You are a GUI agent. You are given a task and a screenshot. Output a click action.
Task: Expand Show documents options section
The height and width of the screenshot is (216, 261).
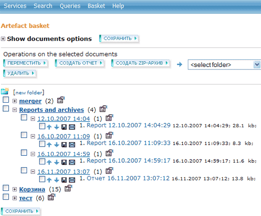[3, 39]
